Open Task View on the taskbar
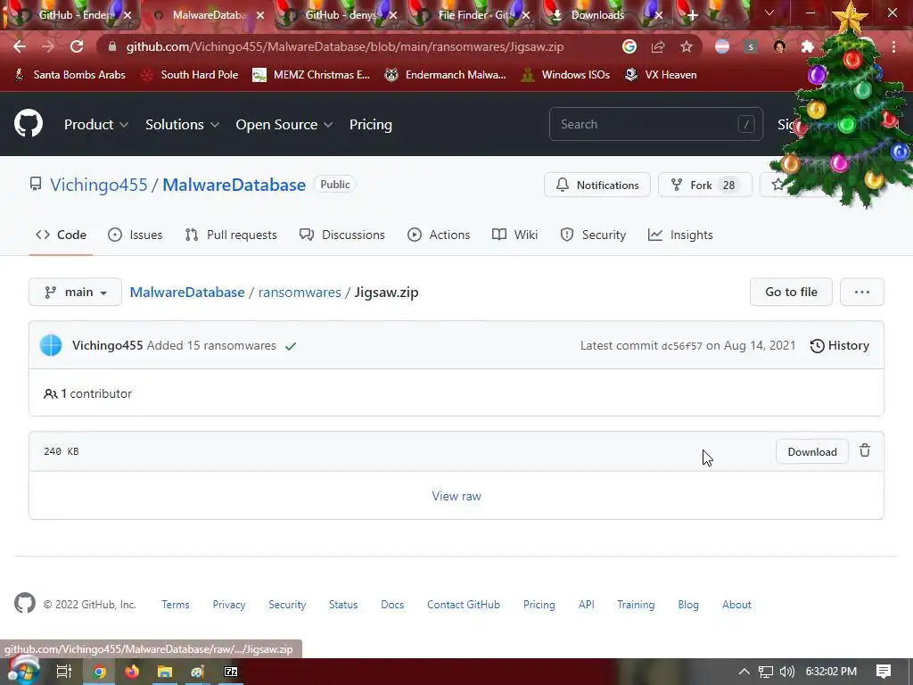This screenshot has height=685, width=913. pyautogui.click(x=63, y=672)
